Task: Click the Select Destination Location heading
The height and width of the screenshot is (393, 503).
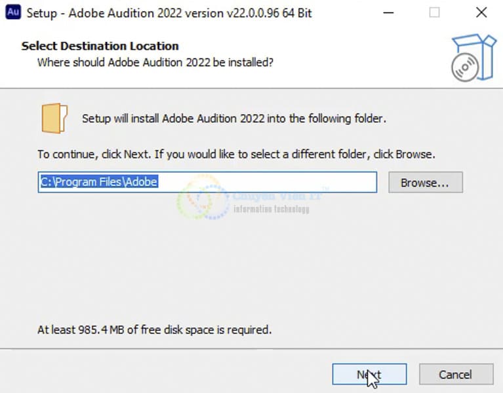Action: 100,46
